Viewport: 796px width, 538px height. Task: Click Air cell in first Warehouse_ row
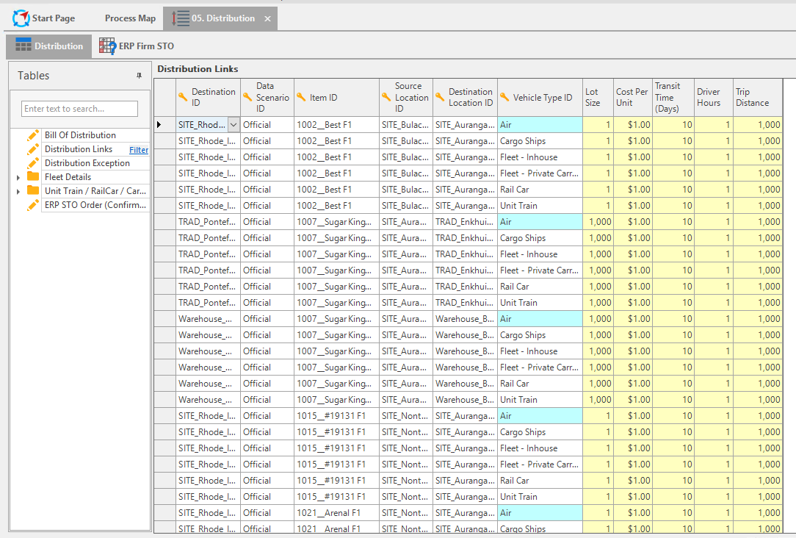[540, 318]
